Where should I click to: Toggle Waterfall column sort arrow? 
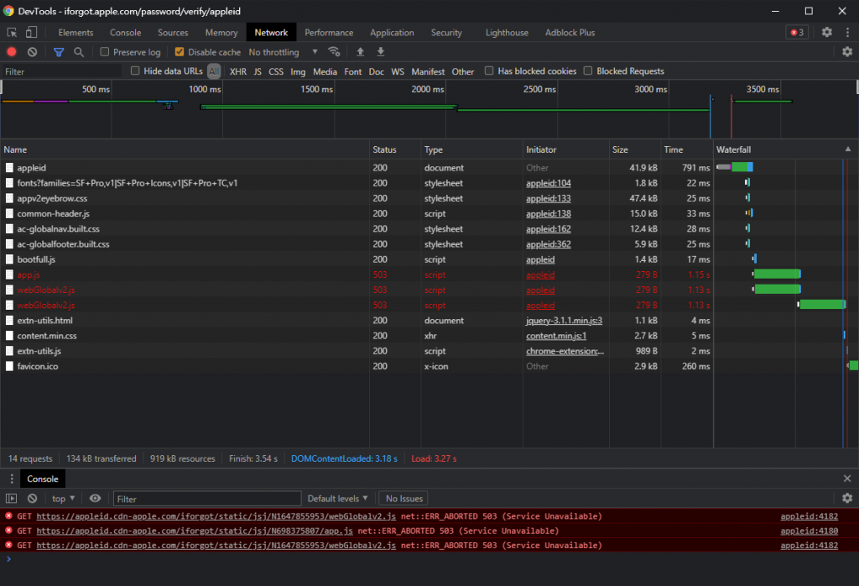pyautogui.click(x=848, y=149)
